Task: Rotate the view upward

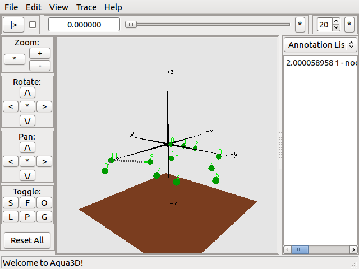Action: pyautogui.click(x=27, y=92)
